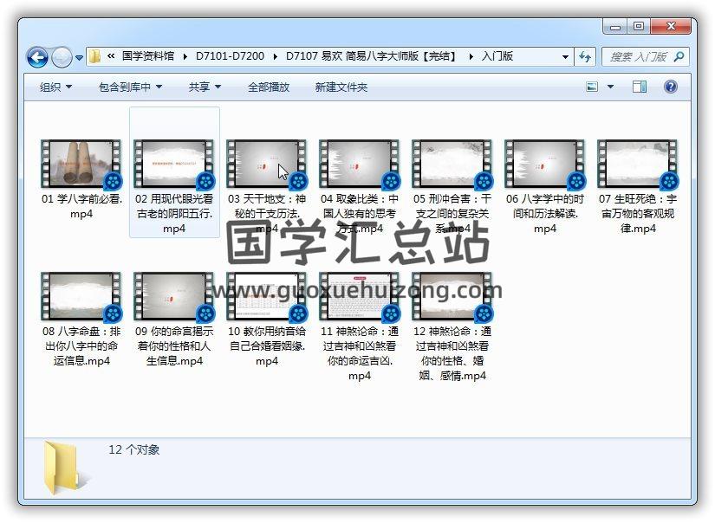Viewport: 715px width, 523px height.
Task: Select D7107 易欢 简易八字大师版 path segment
Action: [371, 56]
